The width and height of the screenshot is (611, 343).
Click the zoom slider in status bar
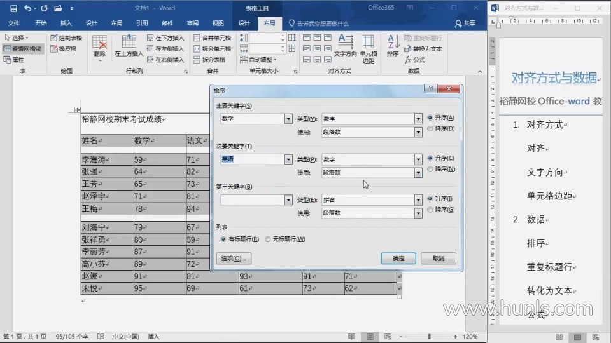[429, 336]
